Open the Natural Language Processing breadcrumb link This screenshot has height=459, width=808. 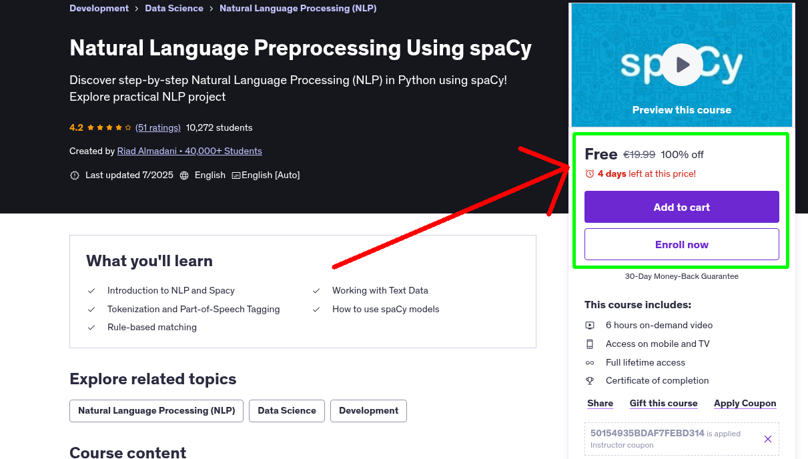coord(298,9)
